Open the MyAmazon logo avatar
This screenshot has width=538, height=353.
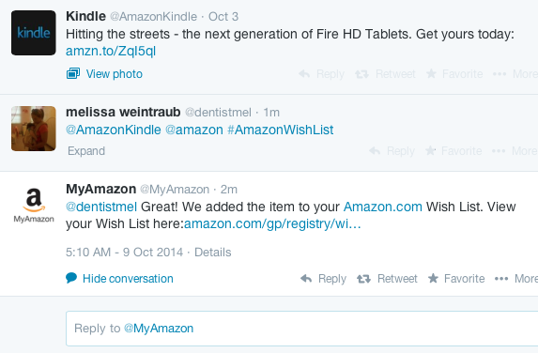coord(34,206)
